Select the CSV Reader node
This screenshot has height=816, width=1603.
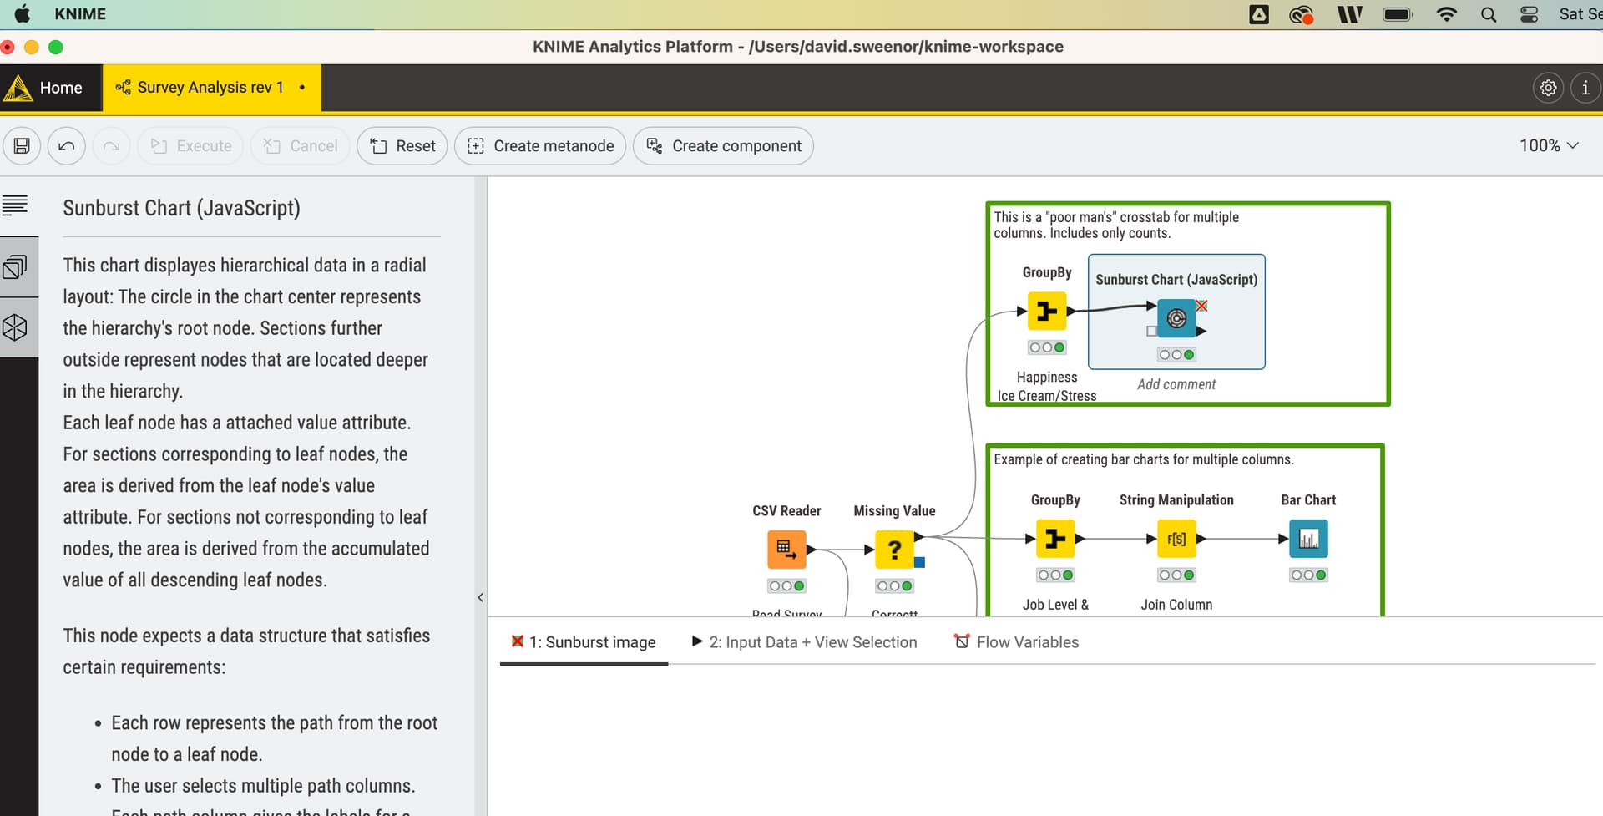(x=786, y=549)
